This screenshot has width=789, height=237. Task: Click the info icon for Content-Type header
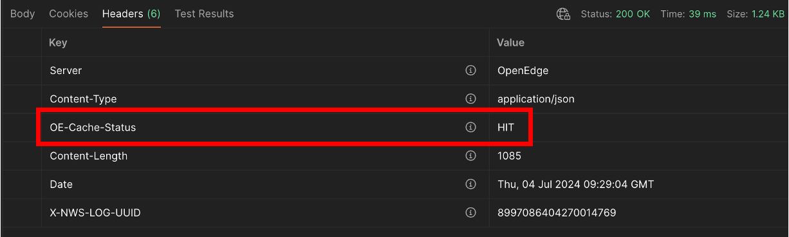coord(470,99)
